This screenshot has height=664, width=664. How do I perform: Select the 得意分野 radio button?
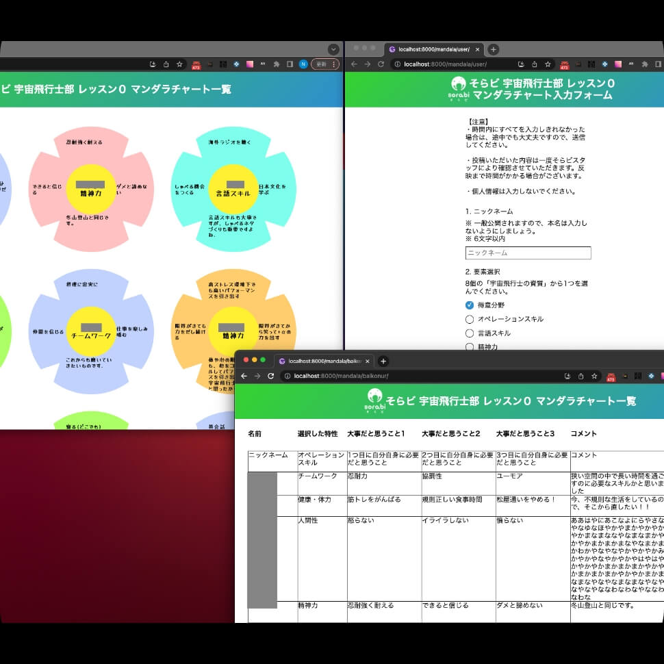(470, 305)
